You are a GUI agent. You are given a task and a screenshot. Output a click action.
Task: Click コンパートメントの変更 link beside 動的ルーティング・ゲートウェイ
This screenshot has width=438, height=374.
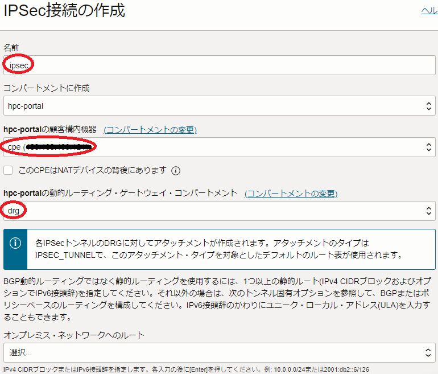click(x=291, y=194)
